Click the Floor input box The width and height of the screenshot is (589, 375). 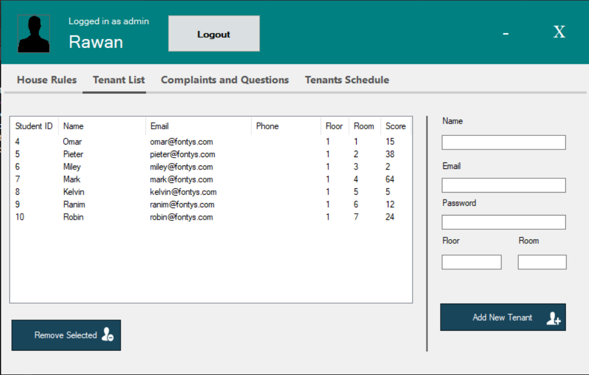(471, 262)
